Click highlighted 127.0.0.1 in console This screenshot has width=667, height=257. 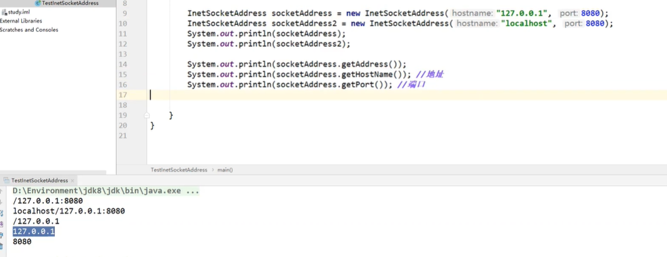point(34,231)
